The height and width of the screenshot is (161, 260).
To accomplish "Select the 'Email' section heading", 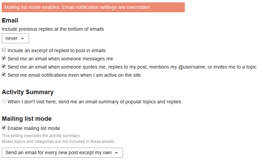I will click(10, 20).
